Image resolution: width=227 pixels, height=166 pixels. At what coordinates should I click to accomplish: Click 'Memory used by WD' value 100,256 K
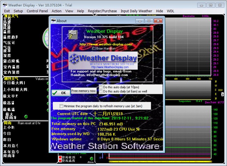107,134
